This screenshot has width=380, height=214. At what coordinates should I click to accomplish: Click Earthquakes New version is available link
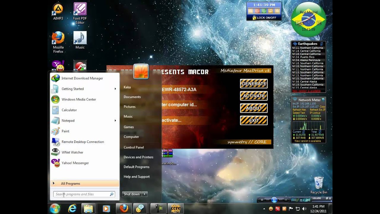point(306,91)
